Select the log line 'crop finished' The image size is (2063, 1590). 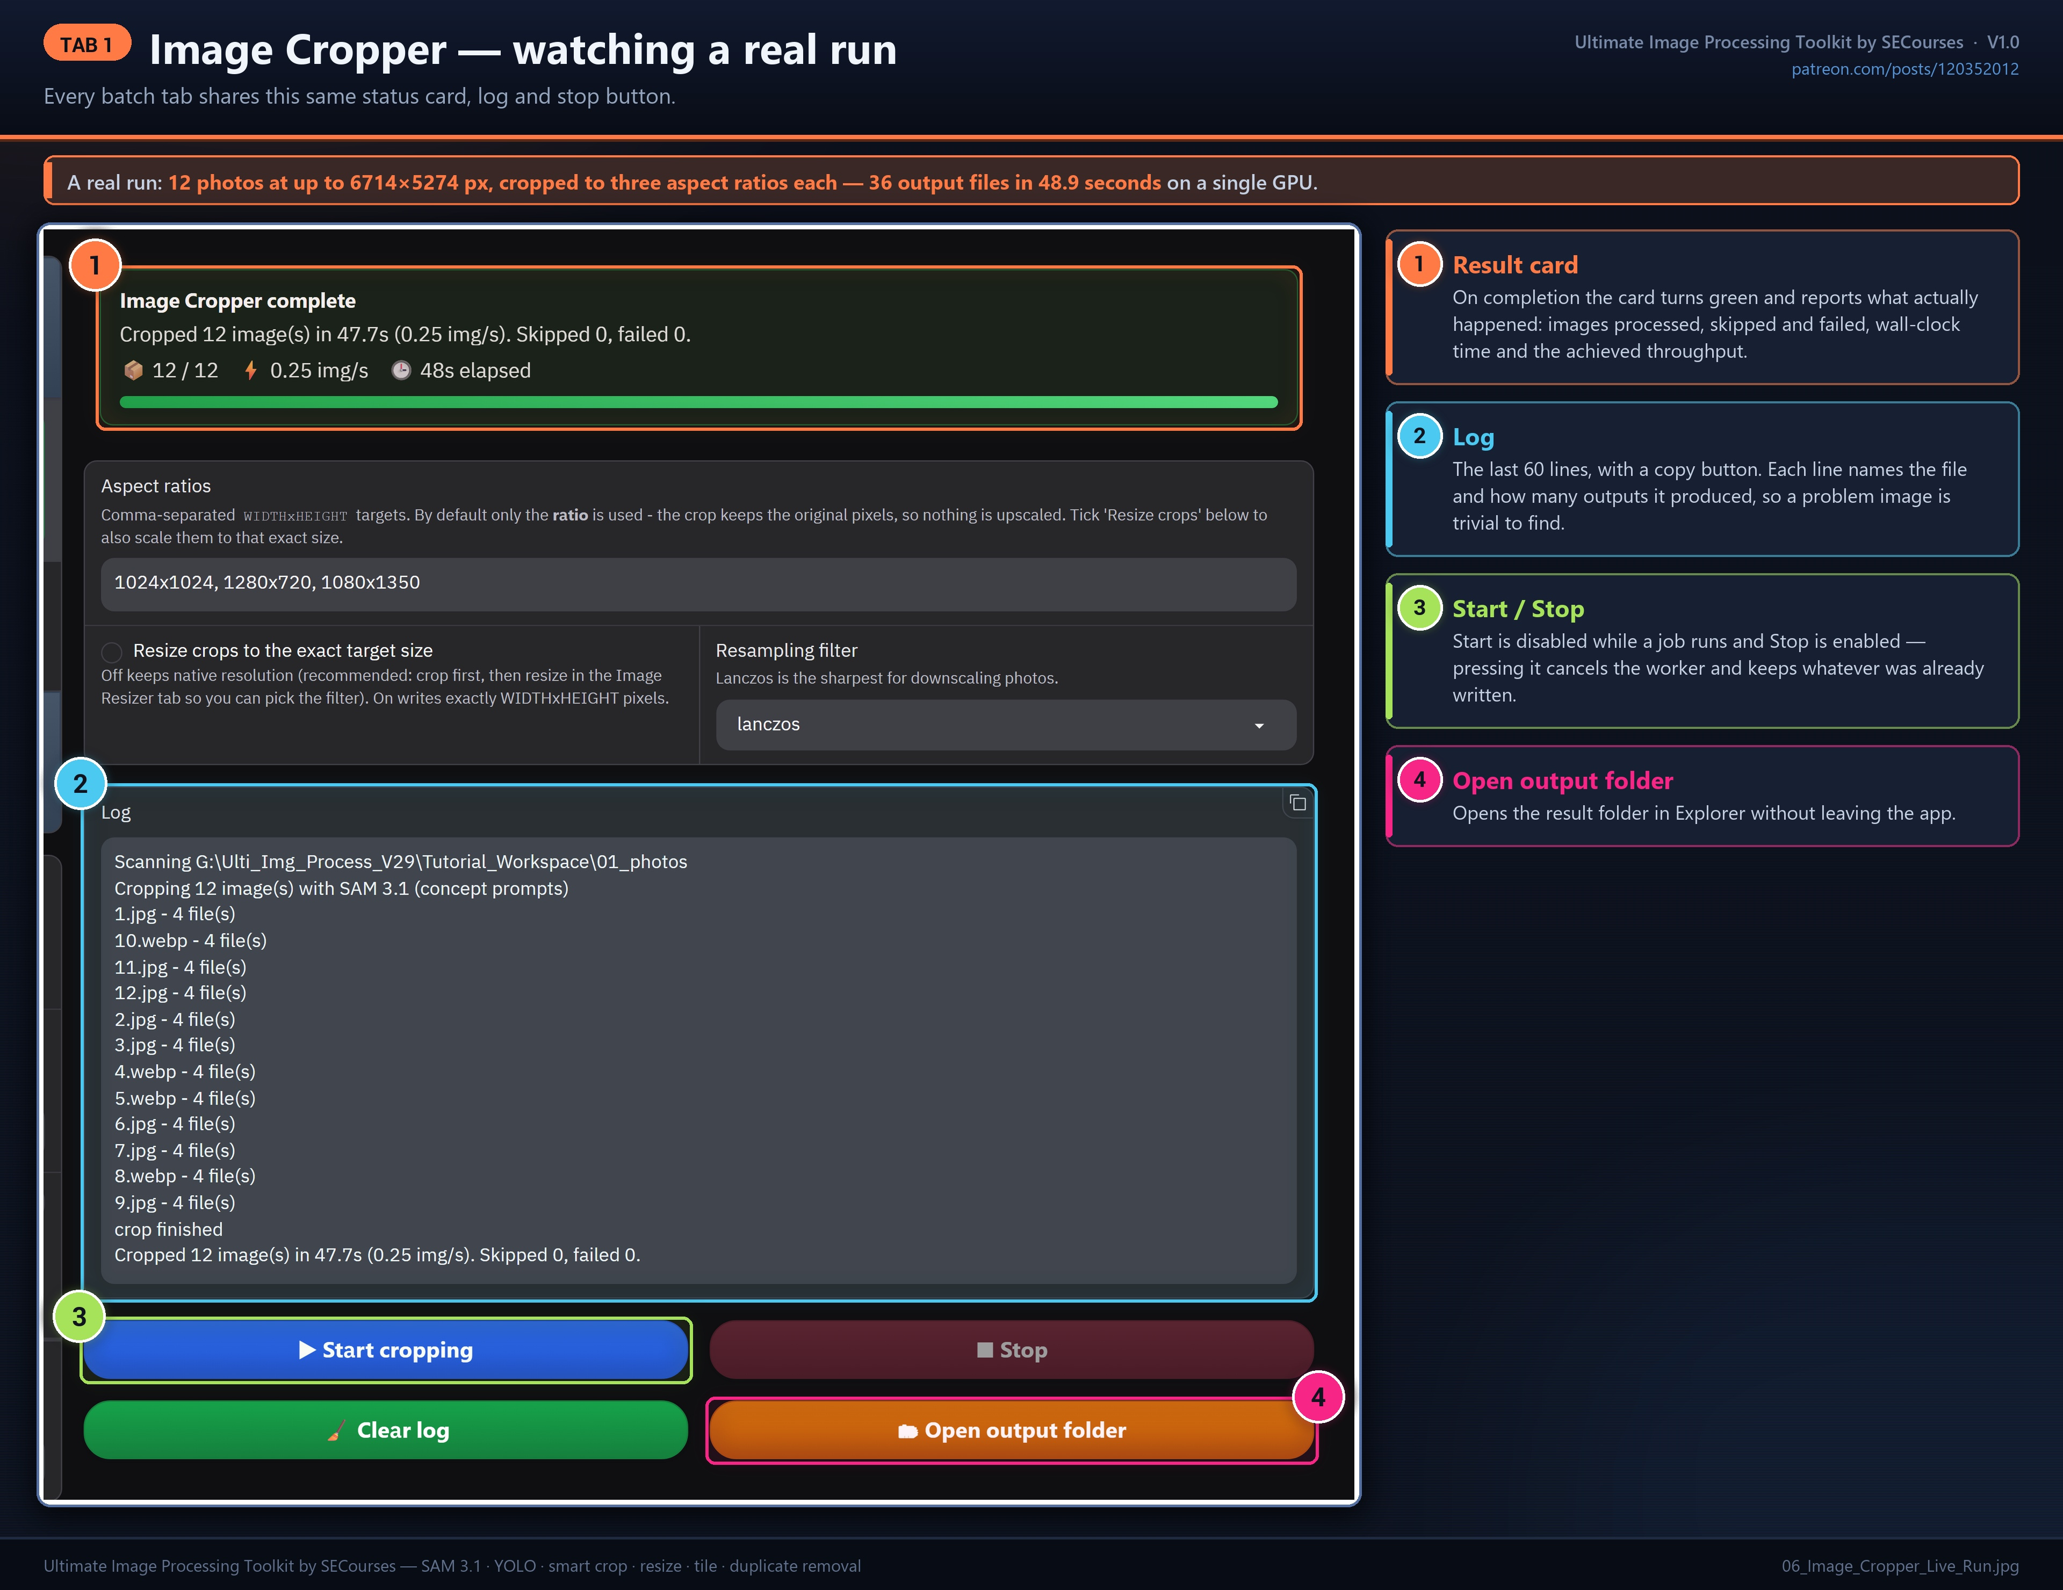(168, 1230)
